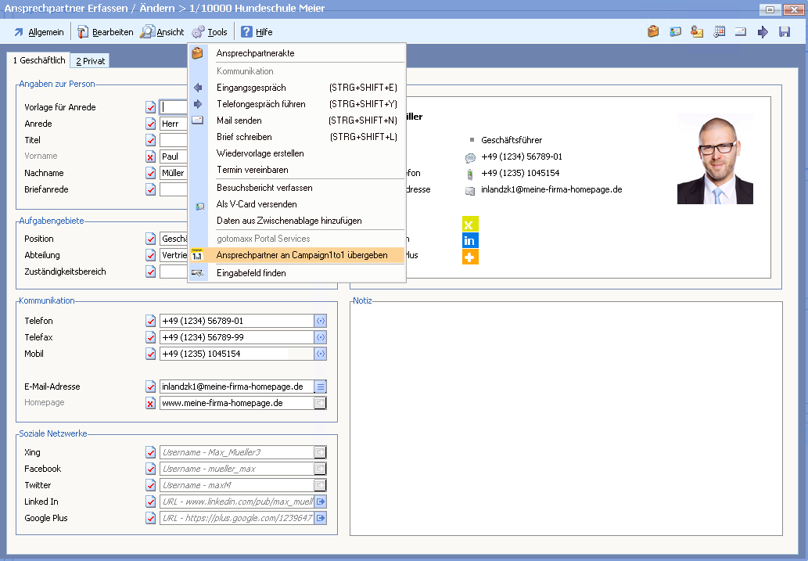Viewport: 808px width, 561px height.
Task: Click the blue right arrow toolbar icon
Action: pos(763,32)
